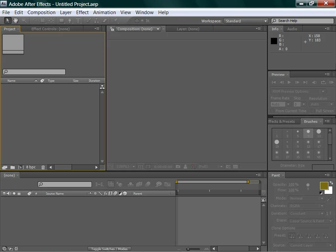Click Toggle Switches / Modes button
Screen dimensions: 336x252
coord(109,249)
